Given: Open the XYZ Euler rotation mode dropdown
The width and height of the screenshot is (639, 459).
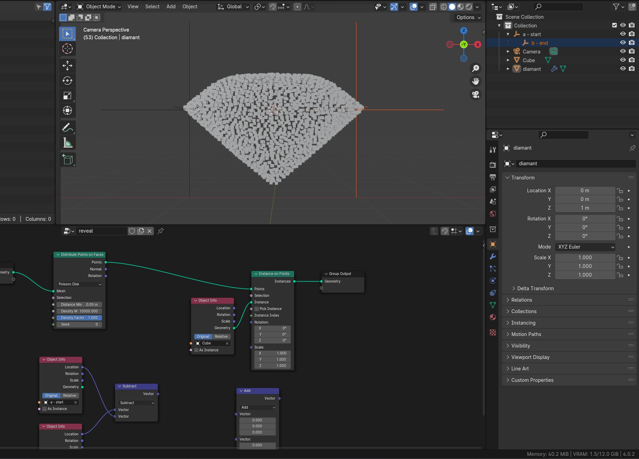Looking at the screenshot, I should point(585,247).
